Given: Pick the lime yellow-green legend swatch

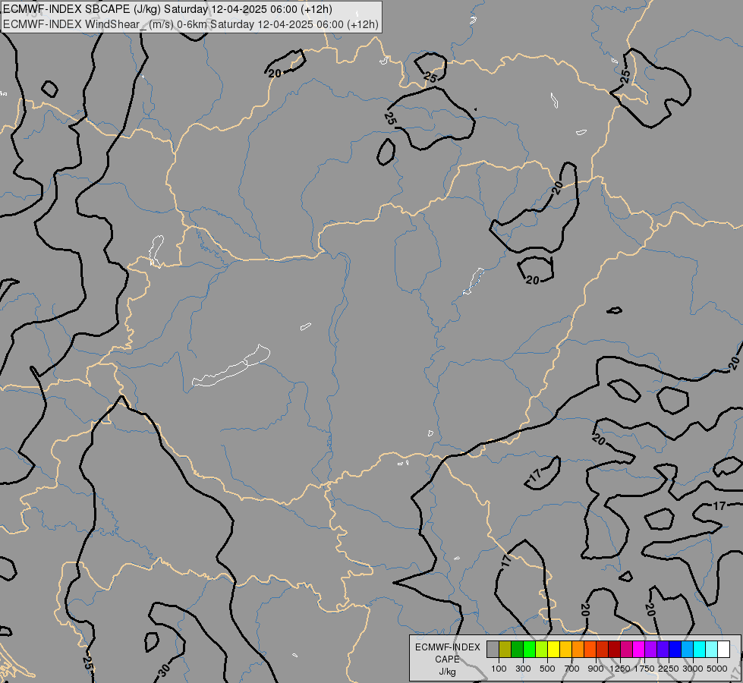Looking at the screenshot, I should [542, 650].
